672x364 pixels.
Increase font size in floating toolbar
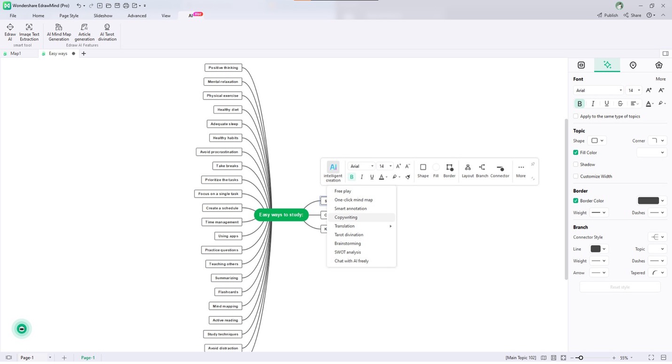tap(398, 166)
